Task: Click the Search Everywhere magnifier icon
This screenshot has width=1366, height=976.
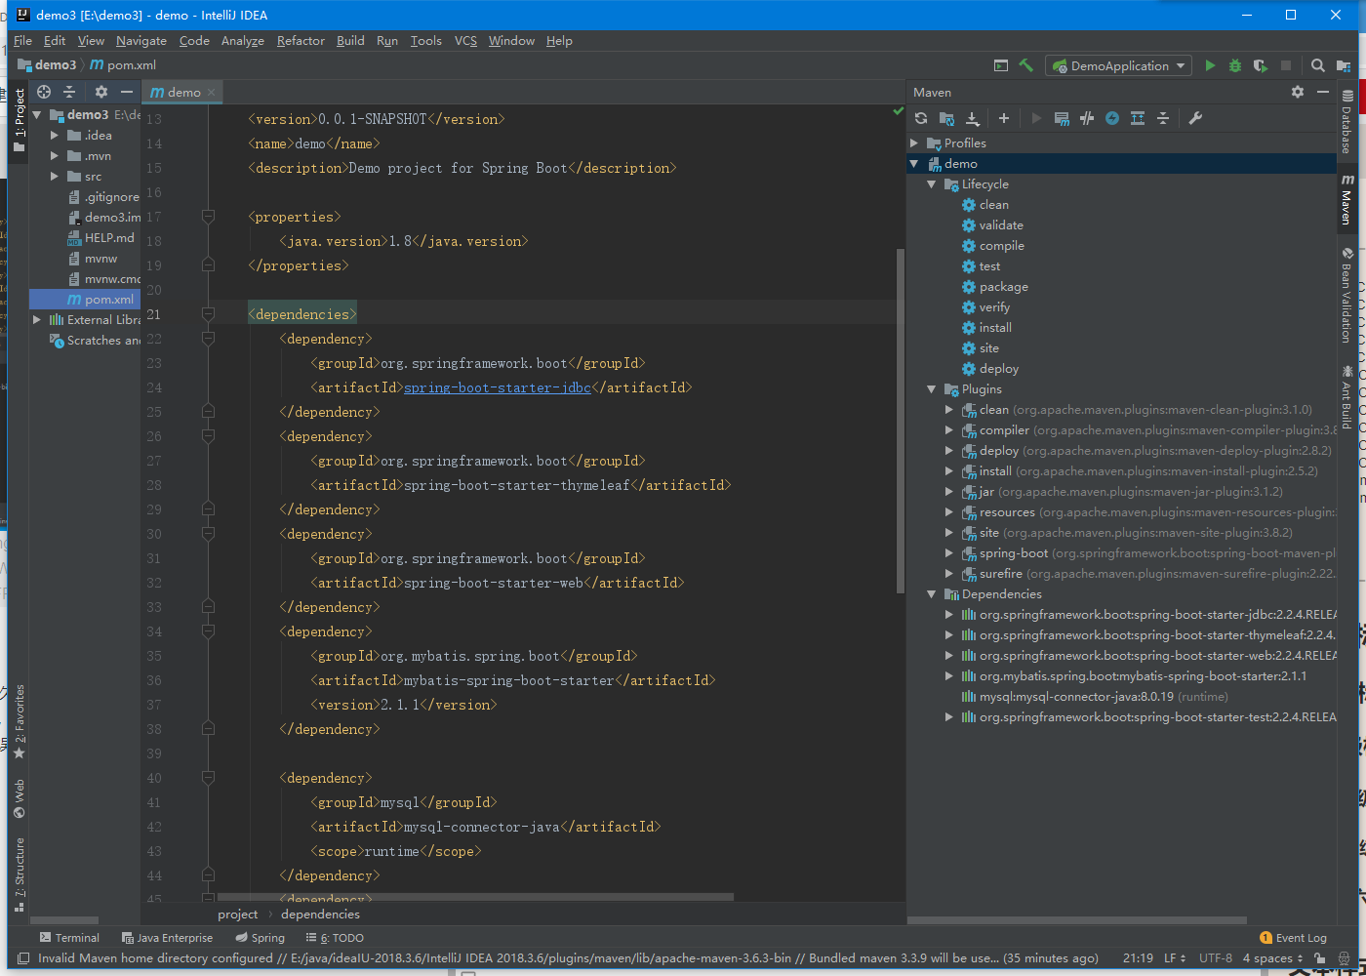Action: [1318, 65]
